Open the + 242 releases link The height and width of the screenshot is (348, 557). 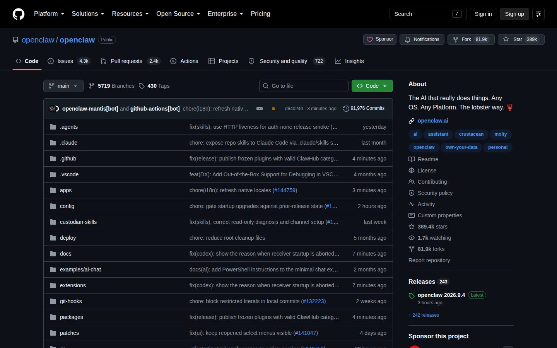pyautogui.click(x=424, y=315)
